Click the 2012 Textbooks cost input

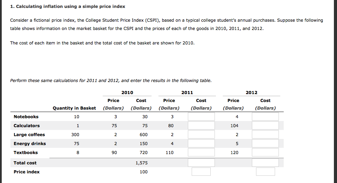point(265,153)
